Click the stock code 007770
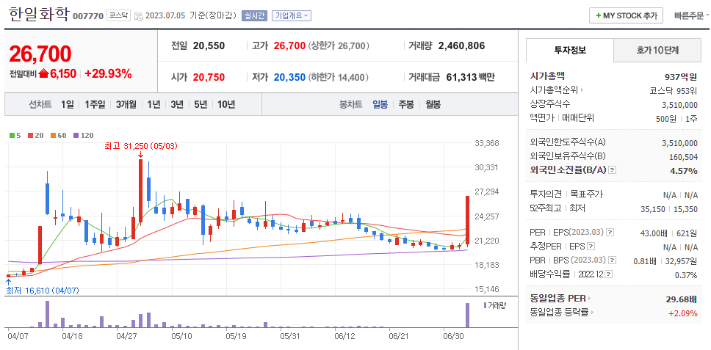The height and width of the screenshot is (350, 711). click(x=88, y=16)
